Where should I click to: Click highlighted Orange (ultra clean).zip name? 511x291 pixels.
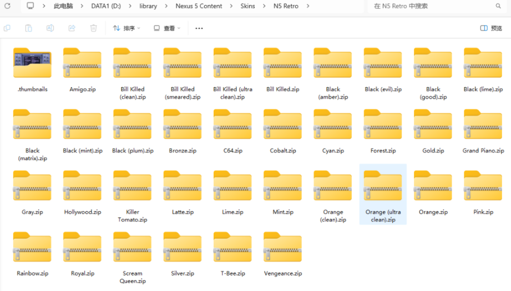383,216
